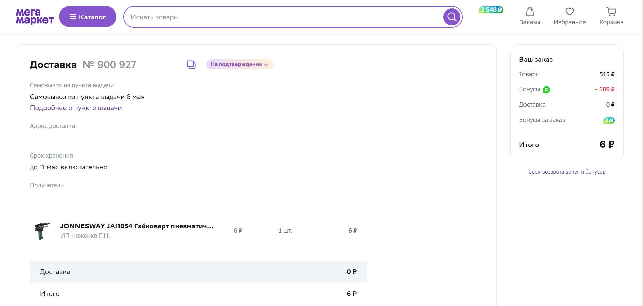Expand the На подтверждении status dropdown
Screen dimensions: 643x306
240,64
